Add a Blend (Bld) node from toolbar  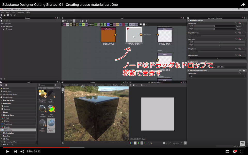[x=68, y=25]
